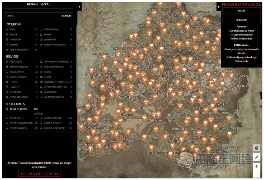Viewport: 264px width, 180px height.
Task: Click the sidebar vertical scrollbar
Action: point(77,67)
